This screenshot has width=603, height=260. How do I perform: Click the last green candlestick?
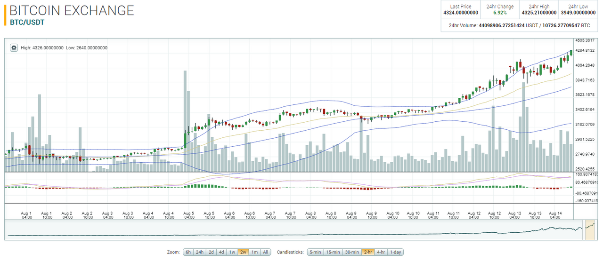point(571,53)
